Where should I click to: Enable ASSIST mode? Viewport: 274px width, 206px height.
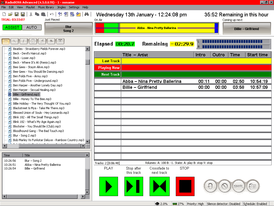[x=12, y=27]
